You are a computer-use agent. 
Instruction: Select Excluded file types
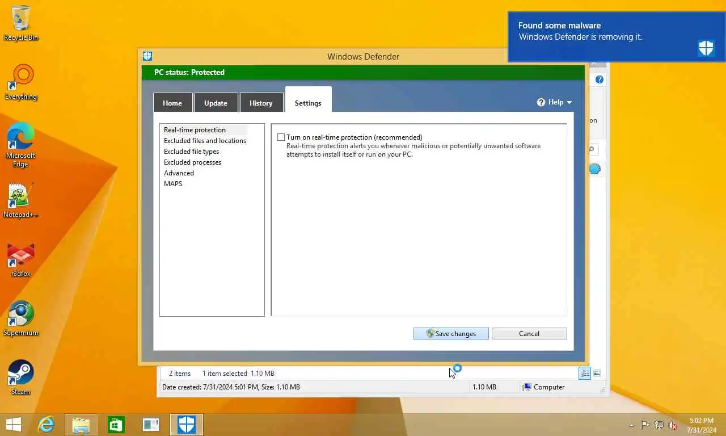click(191, 152)
